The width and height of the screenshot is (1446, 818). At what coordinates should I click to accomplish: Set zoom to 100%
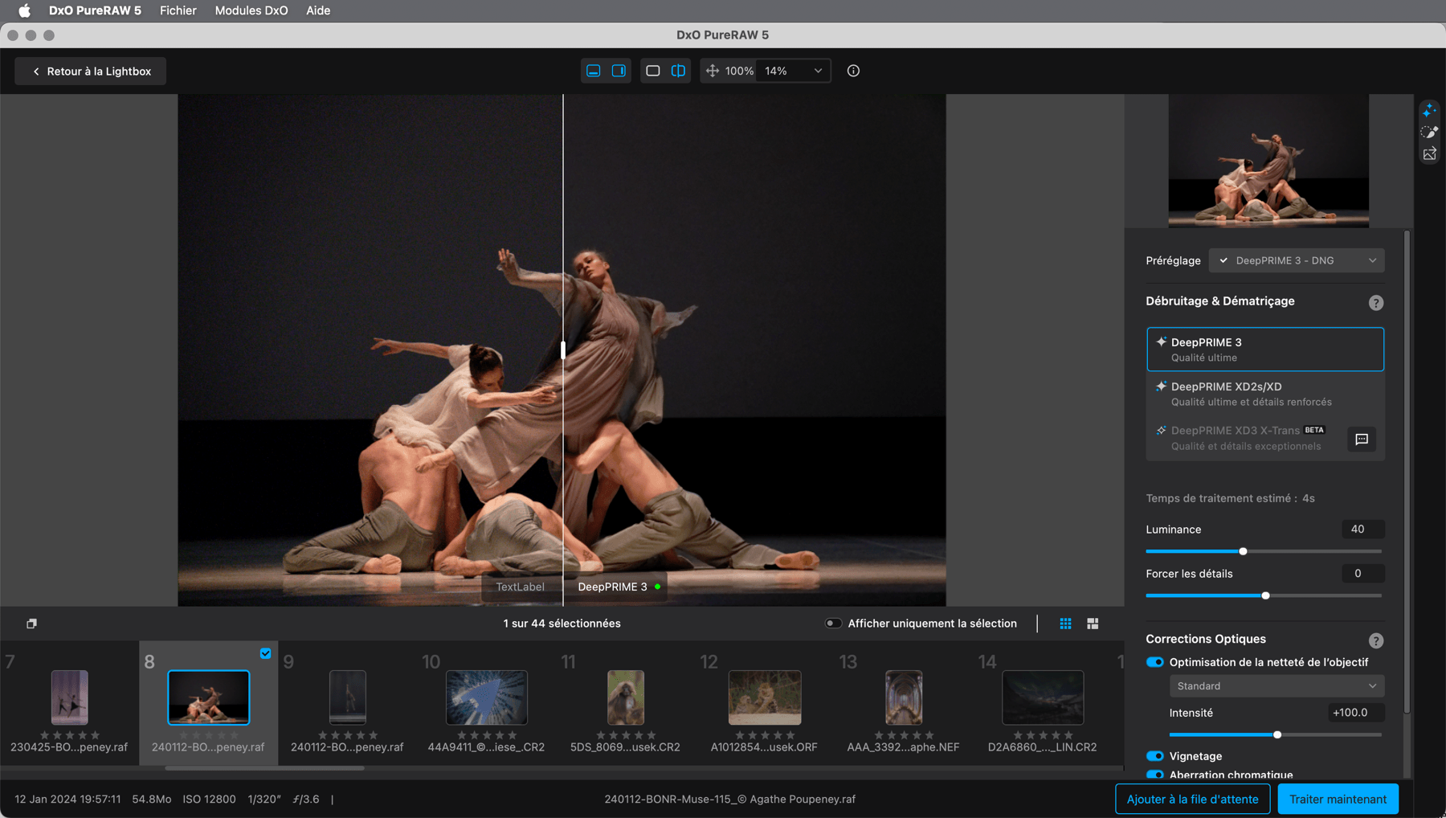(x=739, y=71)
